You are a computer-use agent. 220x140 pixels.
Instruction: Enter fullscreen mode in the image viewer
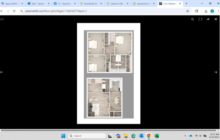[200, 19]
